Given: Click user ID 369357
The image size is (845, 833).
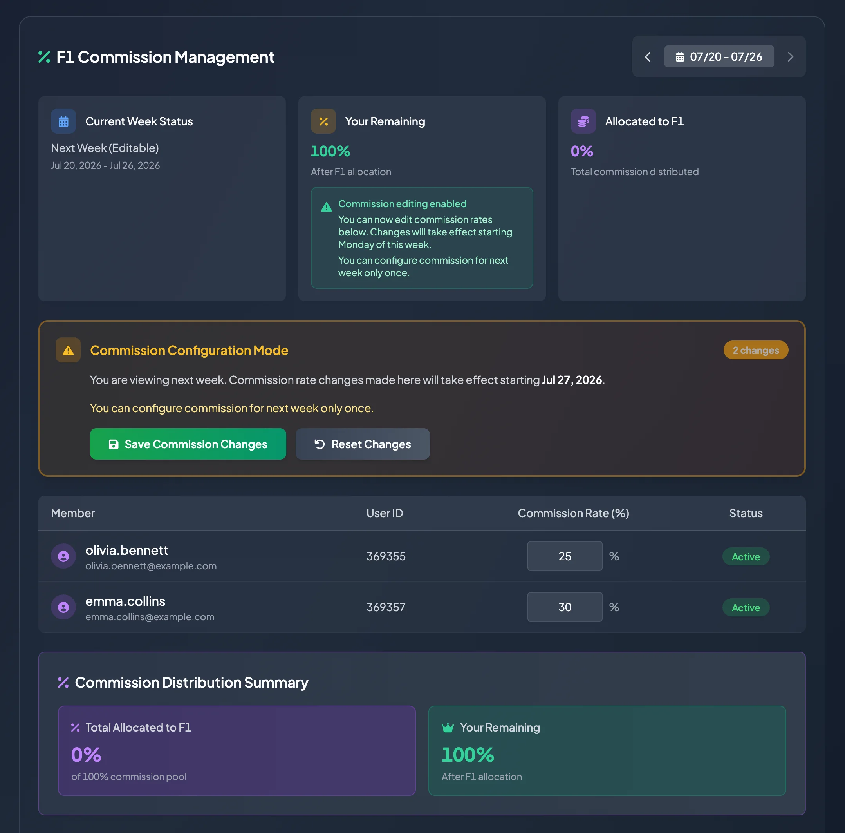Looking at the screenshot, I should (x=386, y=607).
